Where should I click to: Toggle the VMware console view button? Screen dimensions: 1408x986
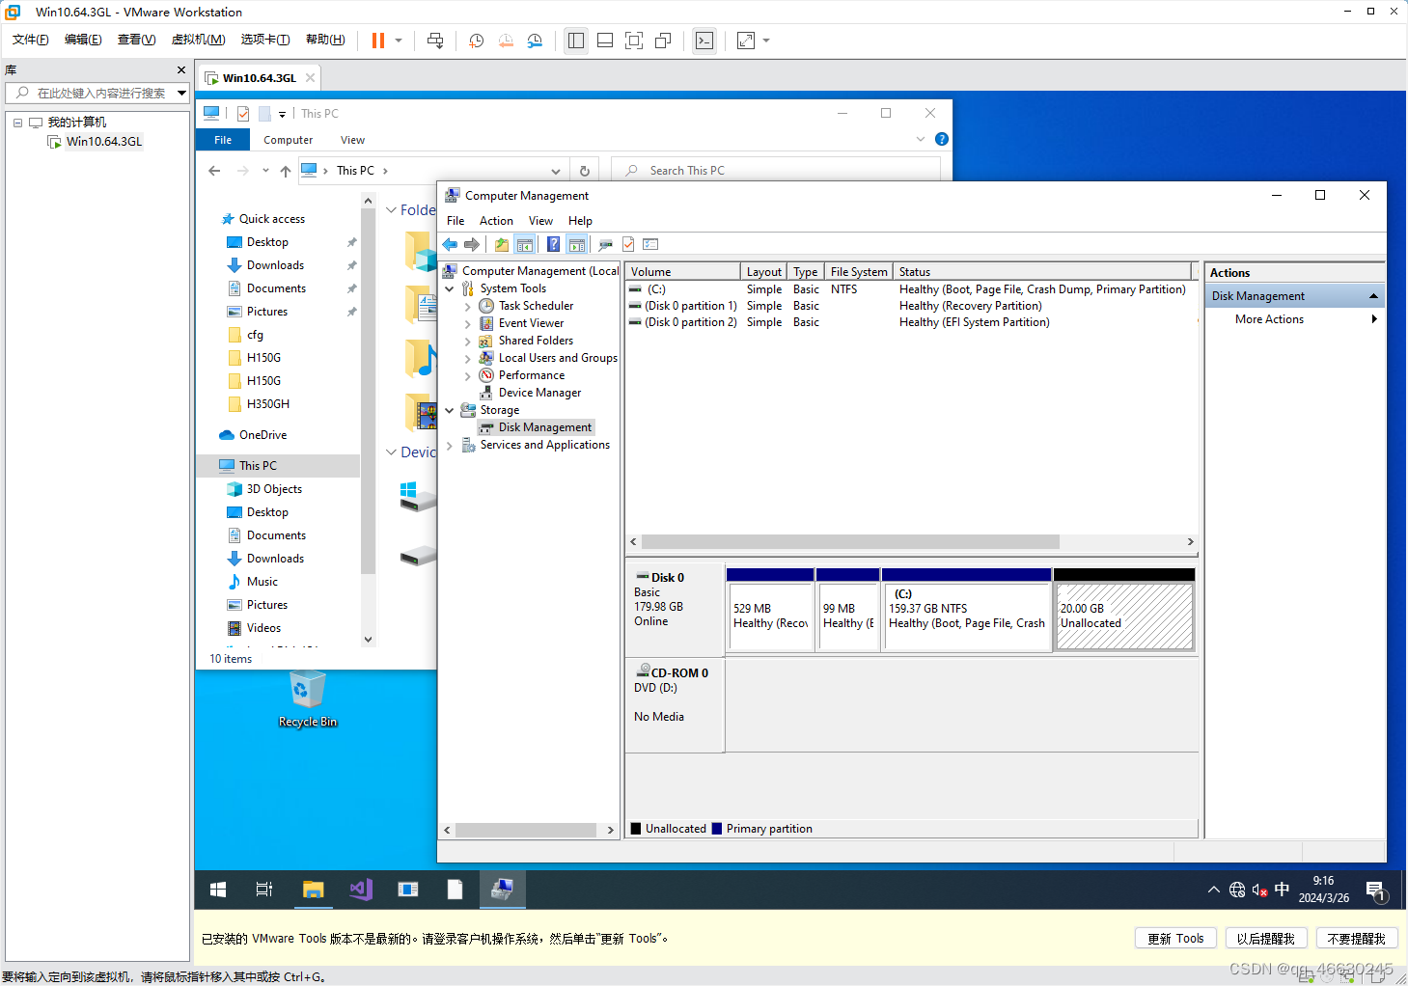[x=704, y=41]
